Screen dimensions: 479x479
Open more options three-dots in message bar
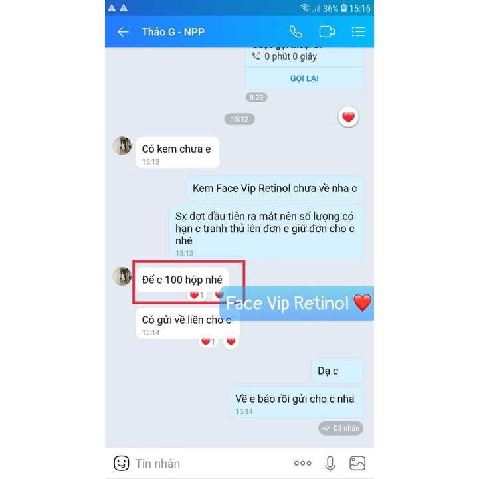click(x=302, y=464)
